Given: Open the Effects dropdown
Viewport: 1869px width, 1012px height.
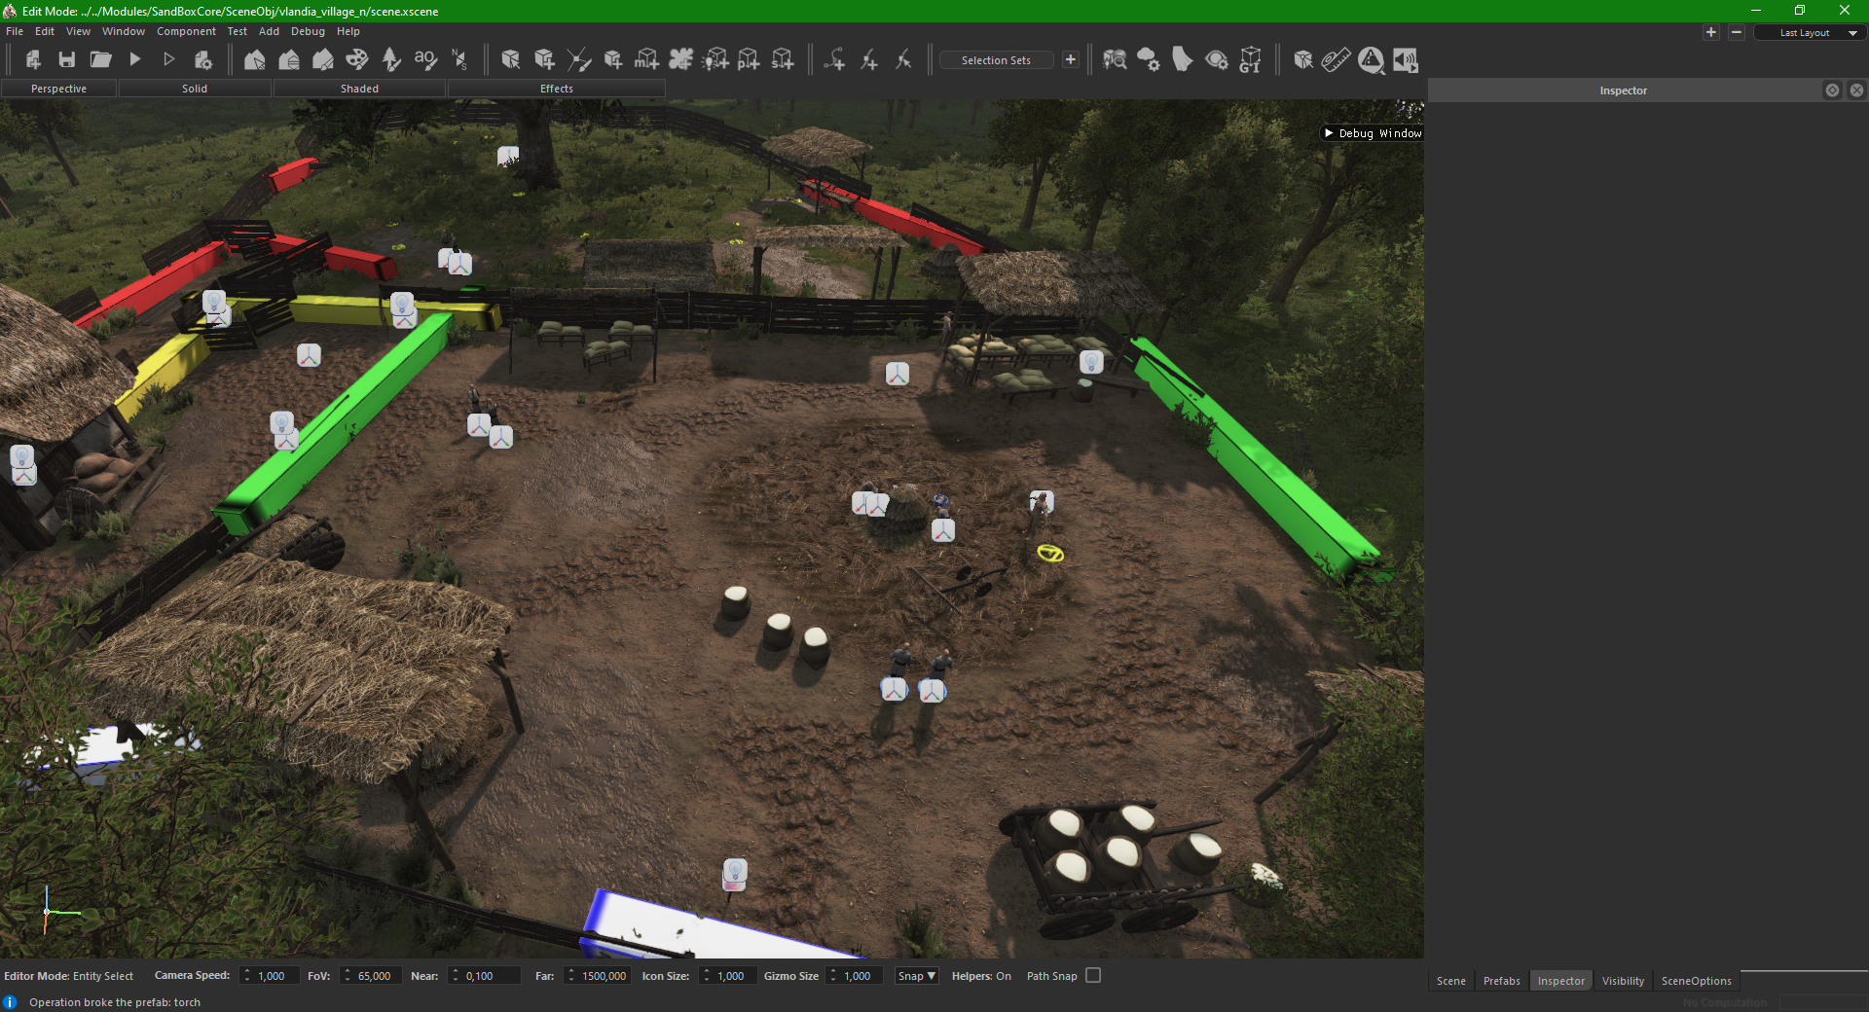Looking at the screenshot, I should click(x=557, y=89).
